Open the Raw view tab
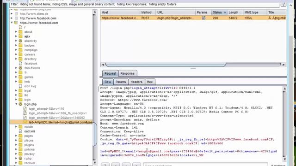Image resolution: width=296 pixels, height=166 pixels. (x=108, y=82)
